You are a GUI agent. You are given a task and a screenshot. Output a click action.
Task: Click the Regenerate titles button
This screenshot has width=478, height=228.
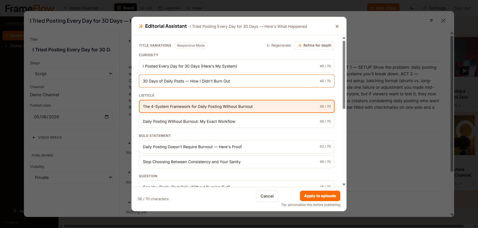pos(278,45)
